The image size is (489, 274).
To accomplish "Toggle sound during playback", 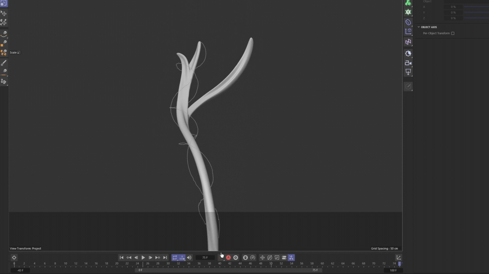I will 189,258.
